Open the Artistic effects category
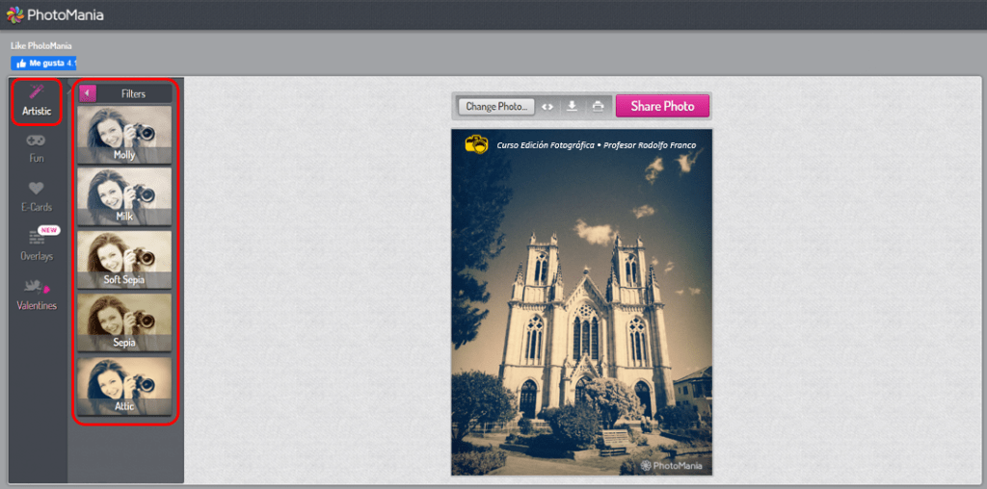This screenshot has height=489, width=987. click(x=37, y=101)
